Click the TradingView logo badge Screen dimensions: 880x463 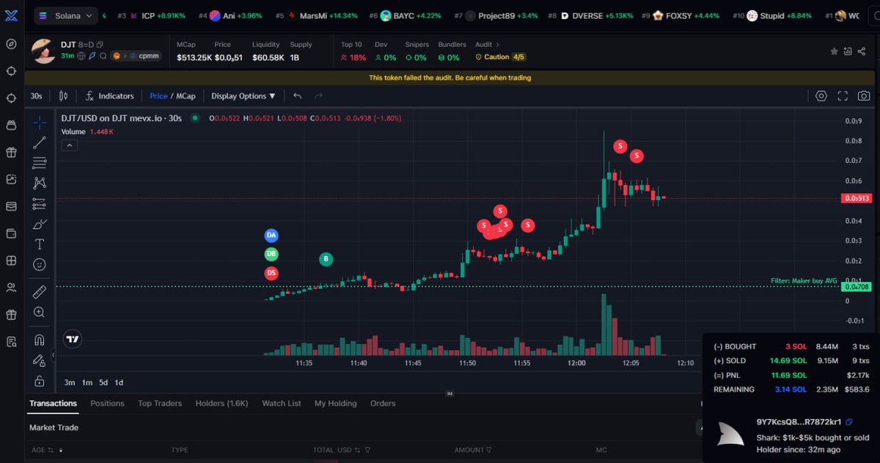pos(72,339)
